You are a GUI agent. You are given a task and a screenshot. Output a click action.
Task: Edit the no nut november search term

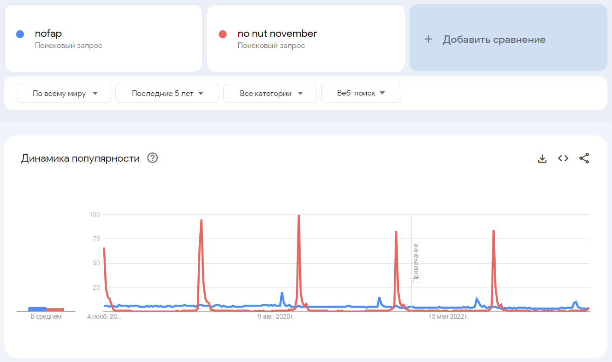tap(277, 34)
